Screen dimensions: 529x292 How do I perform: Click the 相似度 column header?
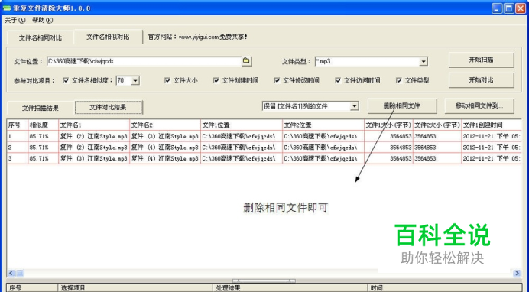point(43,125)
